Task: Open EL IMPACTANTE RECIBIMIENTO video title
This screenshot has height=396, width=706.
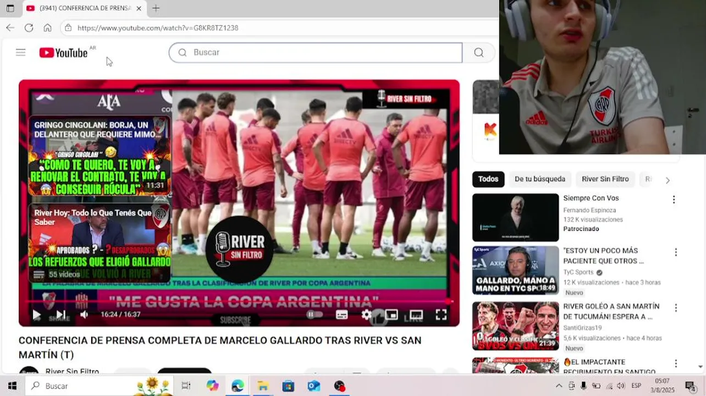Action: pos(609,367)
